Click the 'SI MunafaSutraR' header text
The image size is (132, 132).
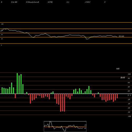(x=32, y=2)
